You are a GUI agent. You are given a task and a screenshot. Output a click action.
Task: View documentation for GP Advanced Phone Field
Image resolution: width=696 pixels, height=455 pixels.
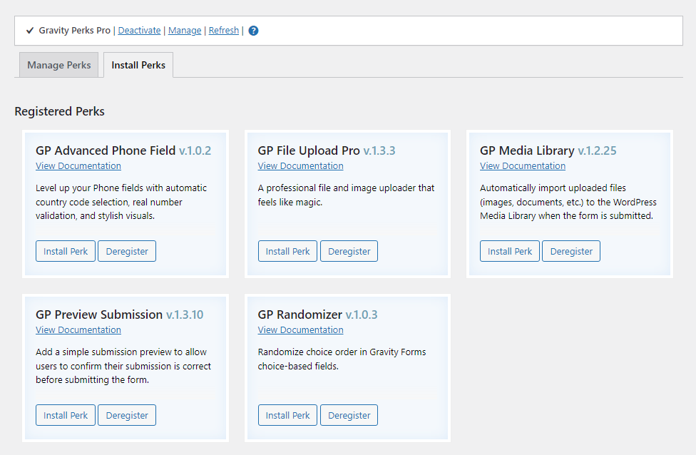78,166
